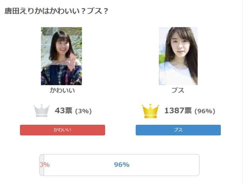The image size is (243, 185).
Task: Click the red 3% label in result bar
Action: [x=45, y=165]
